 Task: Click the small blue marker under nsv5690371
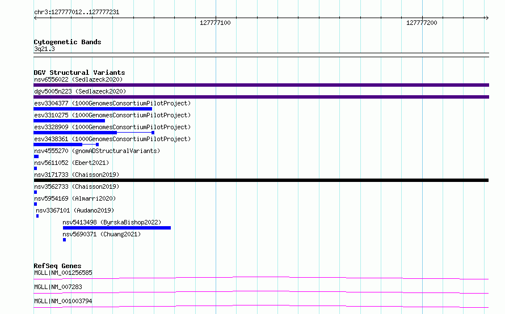click(65, 240)
